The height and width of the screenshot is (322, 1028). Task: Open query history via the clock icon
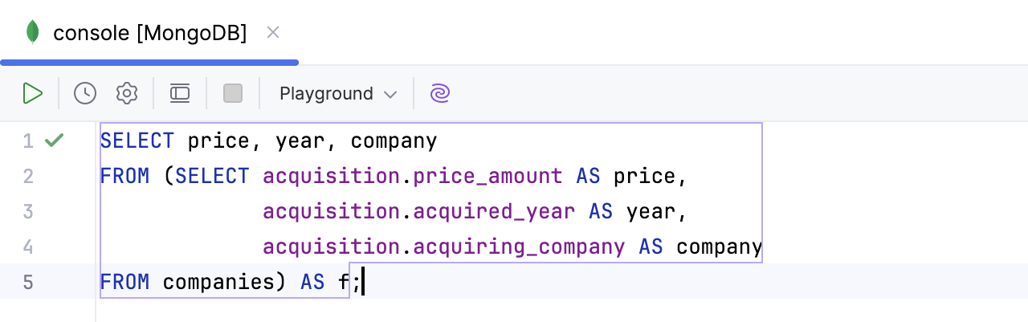coord(85,93)
